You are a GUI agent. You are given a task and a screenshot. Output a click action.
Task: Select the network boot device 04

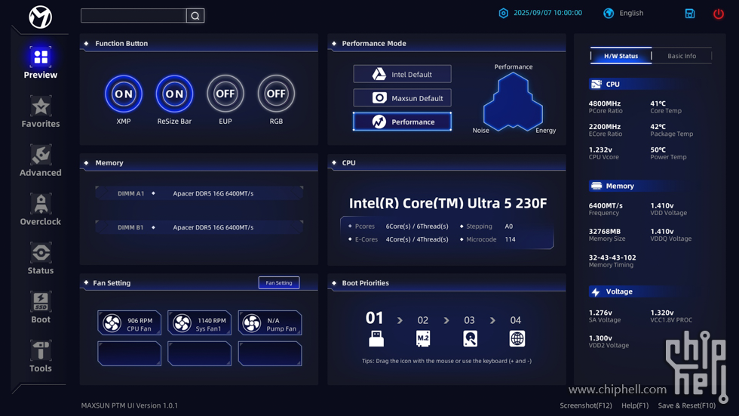pos(517,339)
